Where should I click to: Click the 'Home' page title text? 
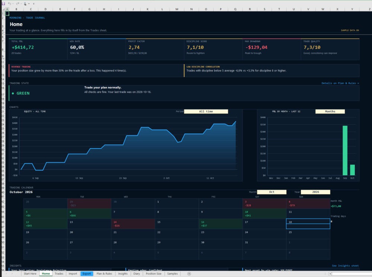[x=16, y=24]
